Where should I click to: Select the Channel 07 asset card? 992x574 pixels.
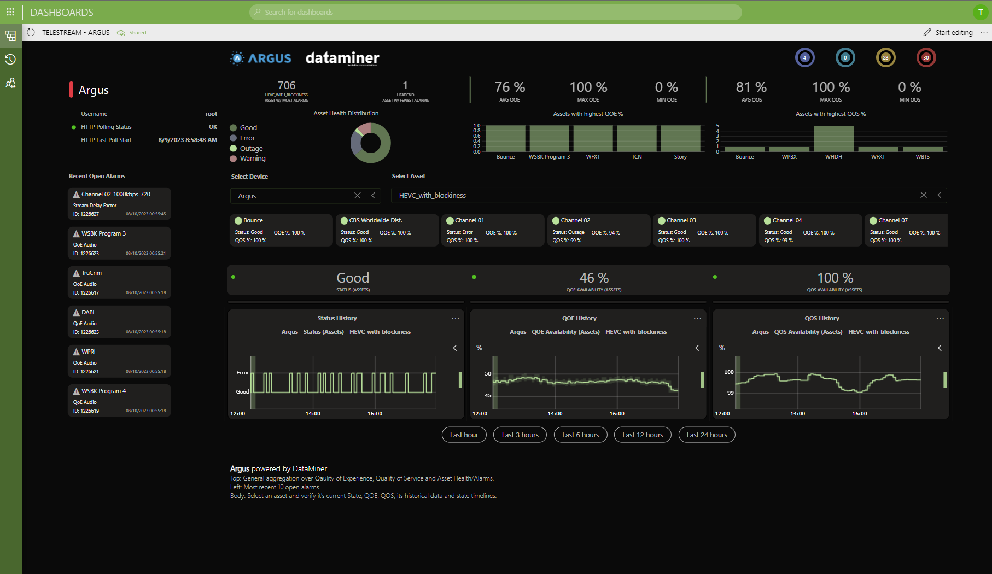(906, 230)
